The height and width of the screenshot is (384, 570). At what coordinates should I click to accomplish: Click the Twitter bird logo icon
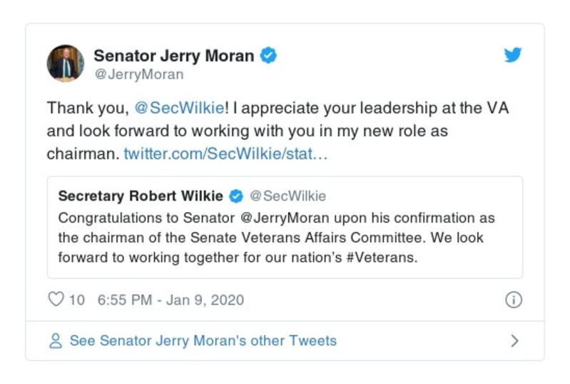[513, 56]
